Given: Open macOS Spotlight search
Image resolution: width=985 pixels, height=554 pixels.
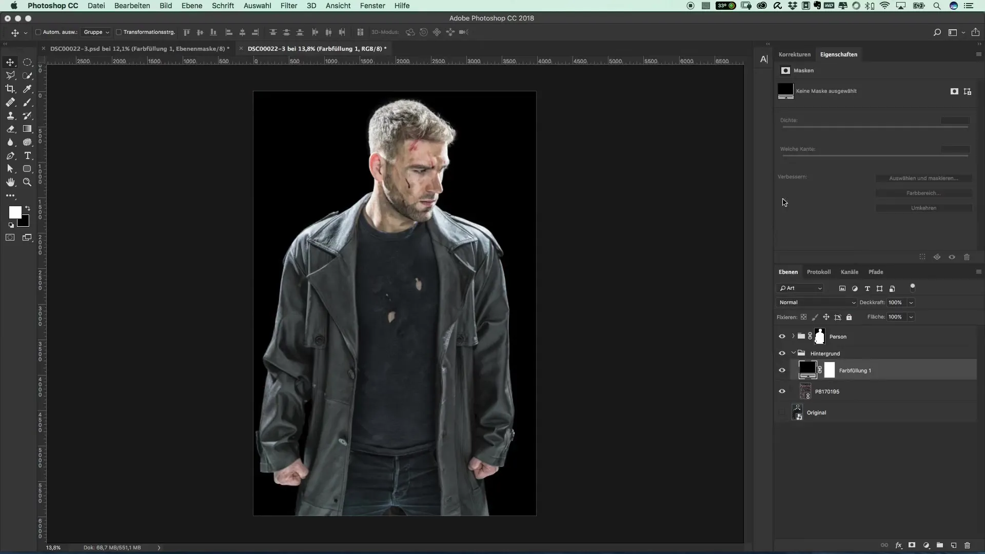Looking at the screenshot, I should click(x=937, y=6).
